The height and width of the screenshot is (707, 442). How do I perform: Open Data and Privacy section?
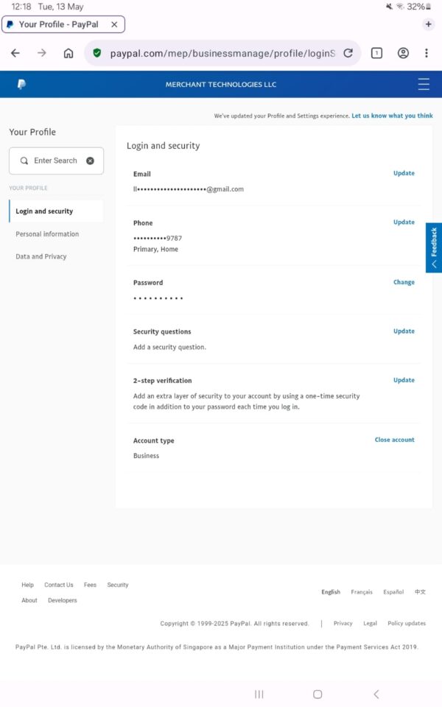41,256
